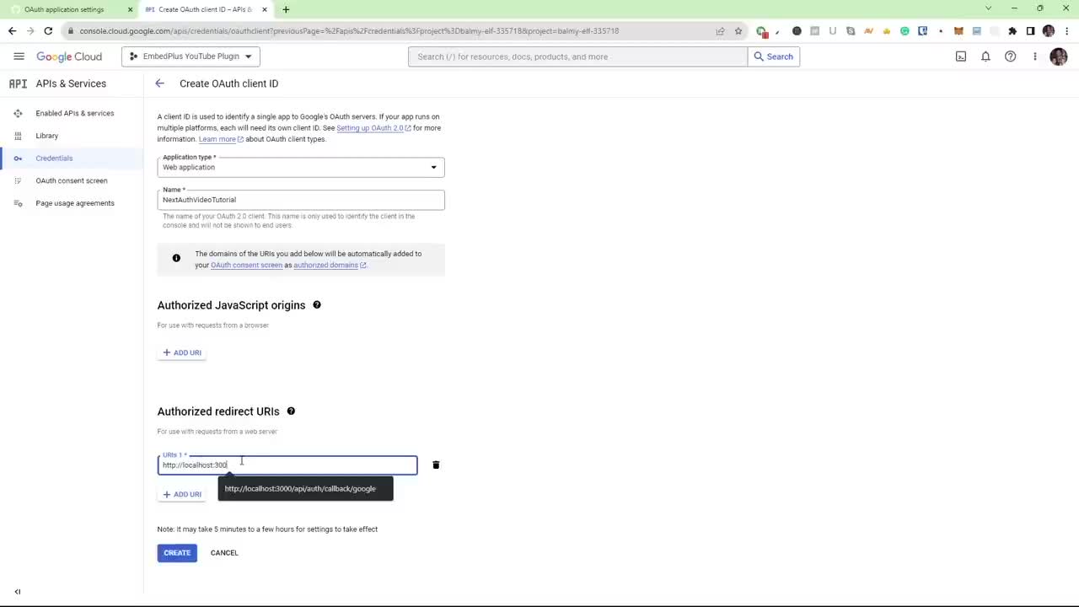Follow the Setting up OAuth 2.0 link
The image size is (1079, 607).
click(373, 128)
